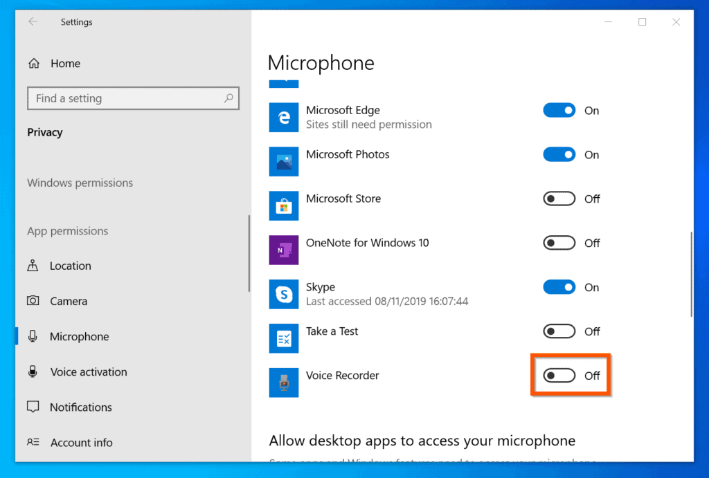709x478 pixels.
Task: Open Account info settings
Action: click(x=82, y=442)
